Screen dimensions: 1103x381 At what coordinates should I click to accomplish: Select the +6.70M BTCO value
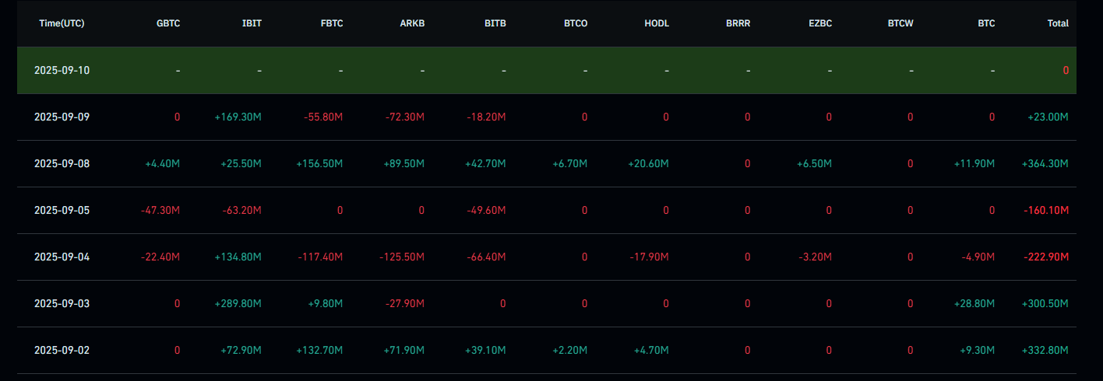[x=570, y=163]
